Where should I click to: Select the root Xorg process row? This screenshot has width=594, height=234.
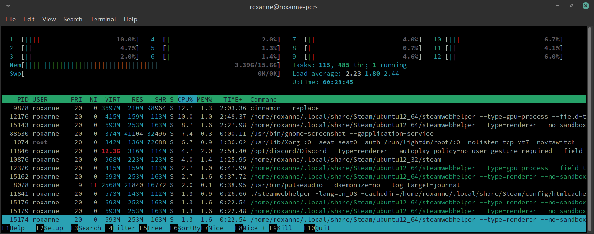click(x=294, y=142)
